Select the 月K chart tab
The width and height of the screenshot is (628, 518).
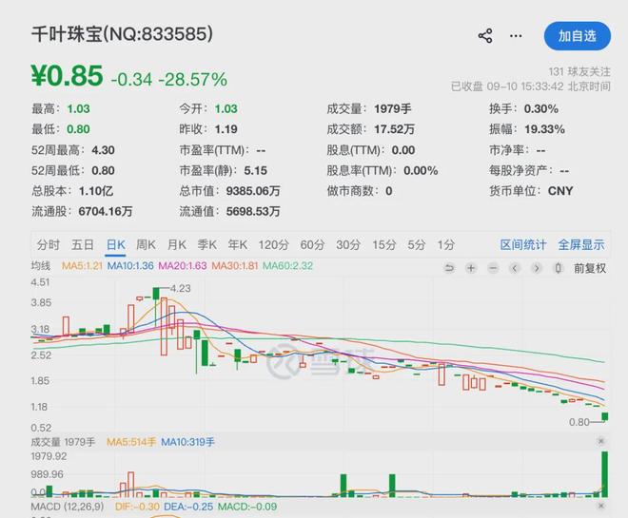point(177,244)
